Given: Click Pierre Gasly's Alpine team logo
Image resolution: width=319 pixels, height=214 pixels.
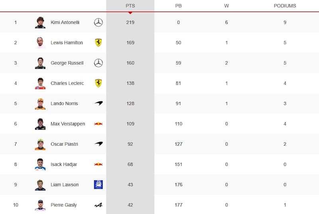Looking at the screenshot, I should tap(98, 205).
